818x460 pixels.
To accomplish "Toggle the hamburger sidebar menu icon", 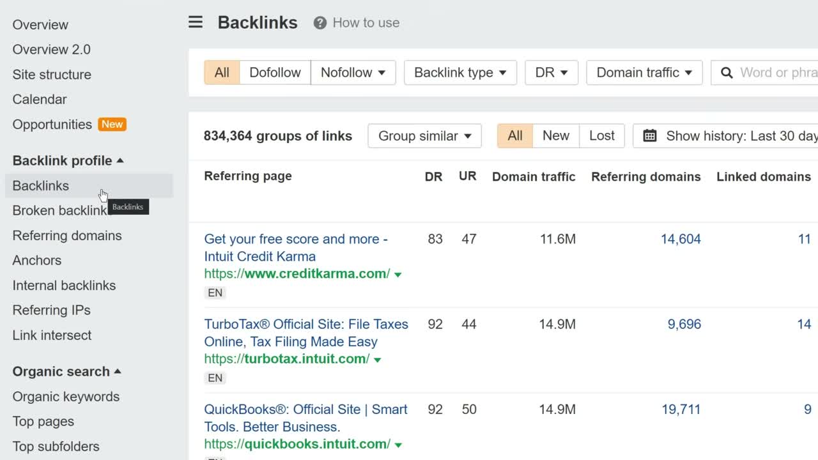I will [x=196, y=22].
